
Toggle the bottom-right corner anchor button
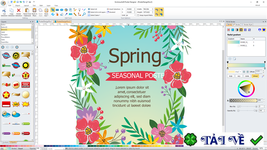[161, 14]
